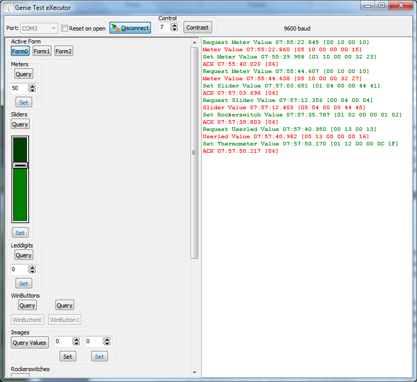Click the 9600 baud status label
Viewport: 417px width, 382px height.
click(297, 28)
